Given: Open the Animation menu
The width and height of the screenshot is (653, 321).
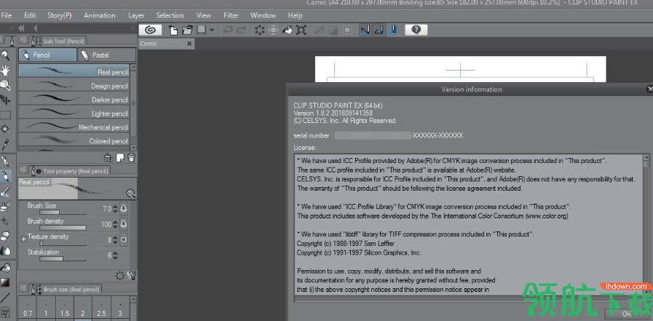Looking at the screenshot, I should click(x=100, y=15).
